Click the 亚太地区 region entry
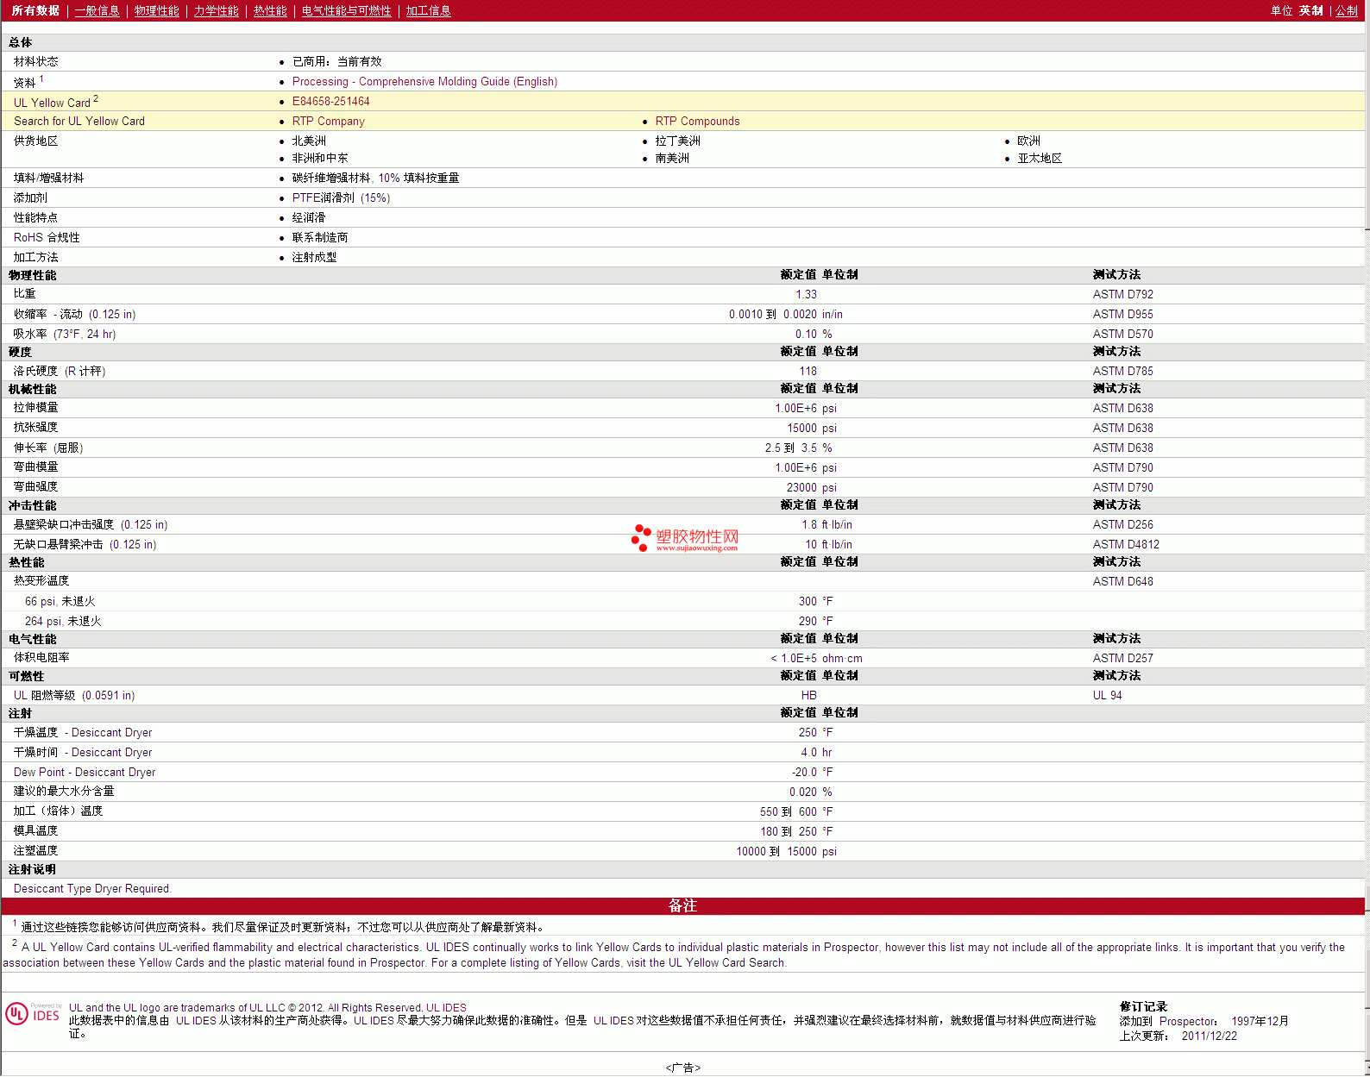This screenshot has height=1077, width=1370. click(x=1040, y=158)
